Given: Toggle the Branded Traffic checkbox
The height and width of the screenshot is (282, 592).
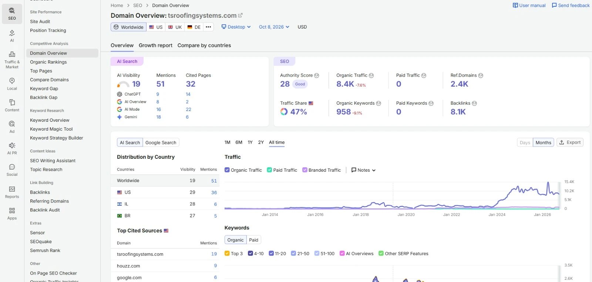Looking at the screenshot, I should pos(305,170).
